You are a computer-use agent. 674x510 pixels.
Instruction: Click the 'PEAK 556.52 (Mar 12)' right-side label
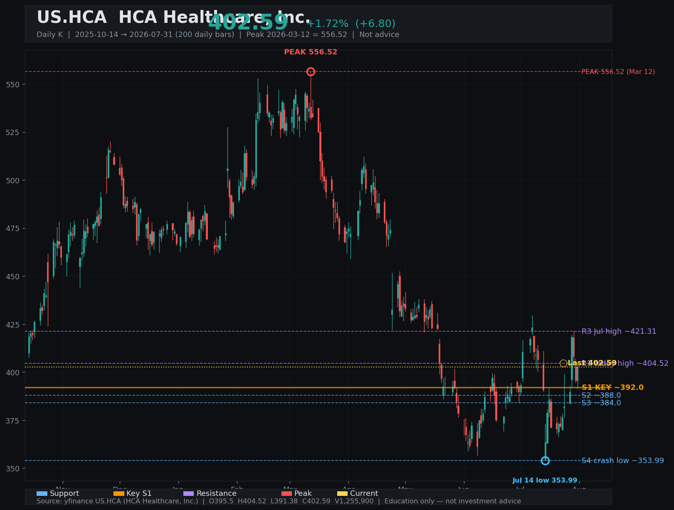coord(618,72)
